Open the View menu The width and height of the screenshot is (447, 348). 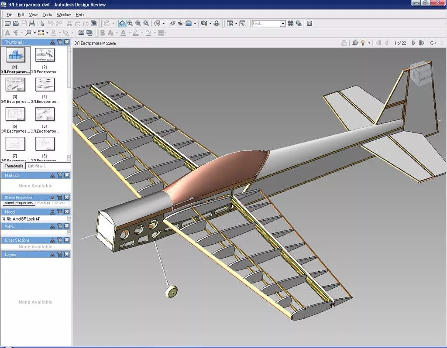click(33, 14)
